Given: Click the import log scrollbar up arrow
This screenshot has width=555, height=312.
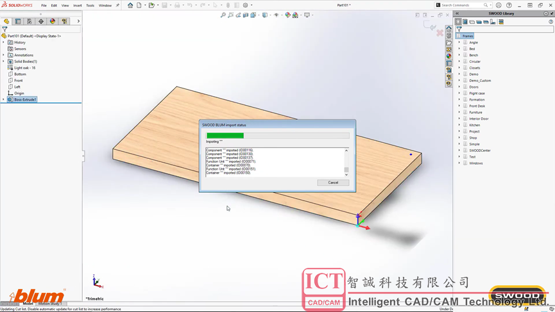Looking at the screenshot, I should [346, 151].
